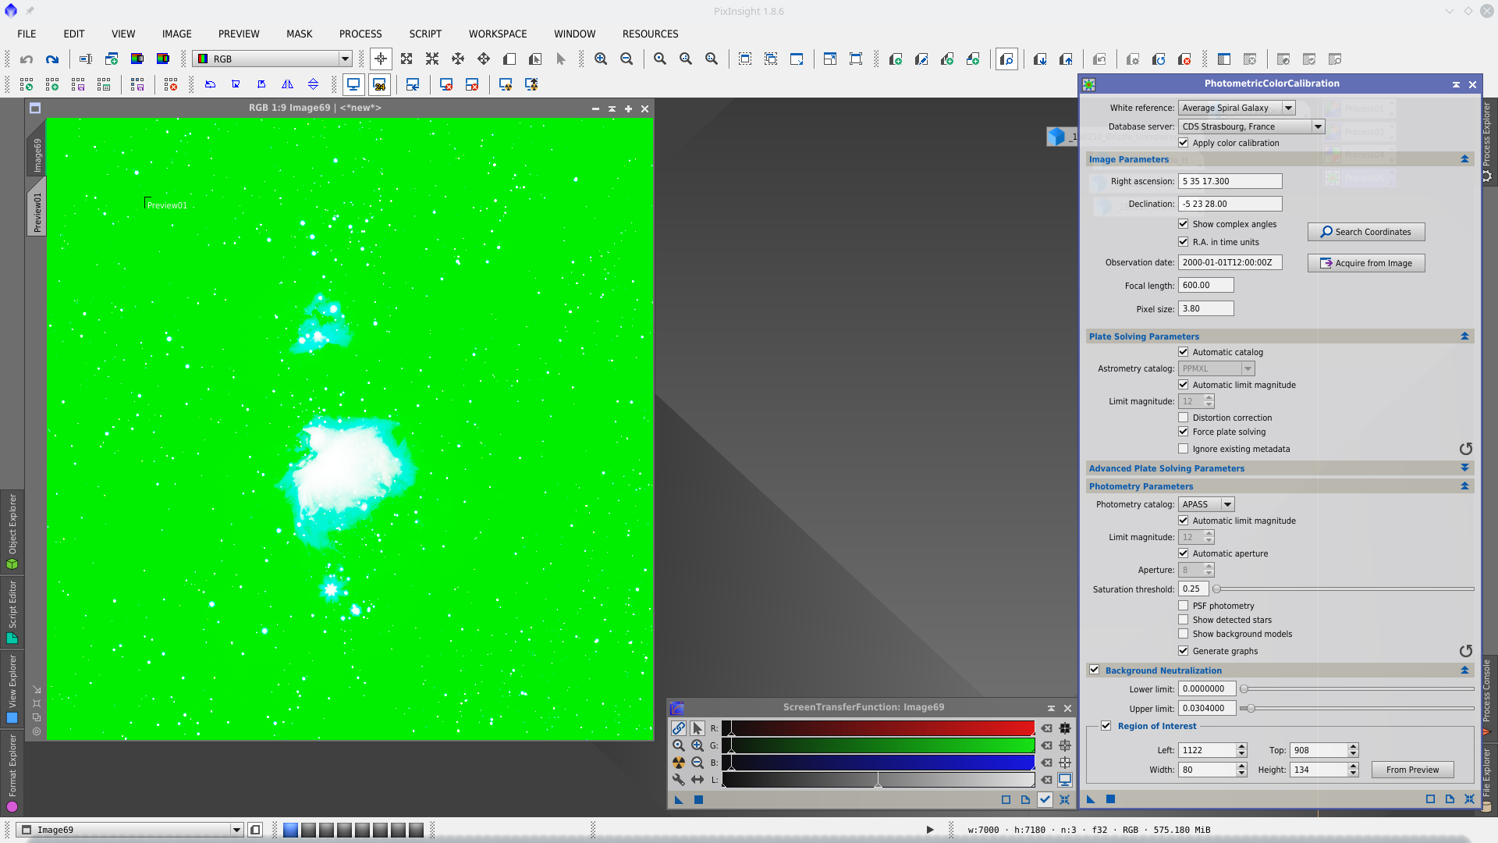Click PhotometricColorCalibration apply global blue square

click(1110, 799)
